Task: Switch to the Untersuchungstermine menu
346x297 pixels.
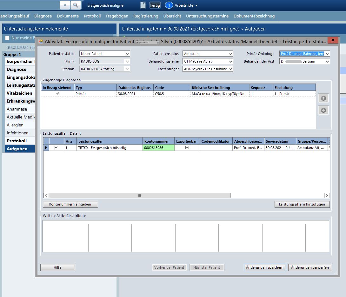Action: (x=207, y=16)
